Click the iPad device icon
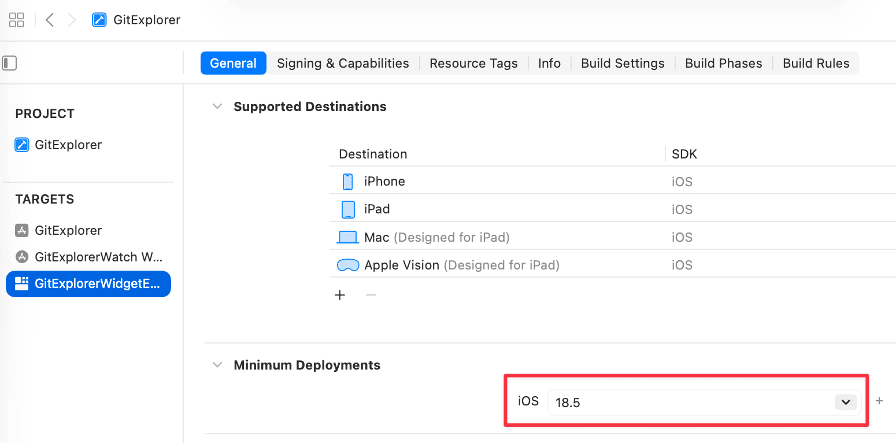This screenshot has width=896, height=443. coord(348,209)
